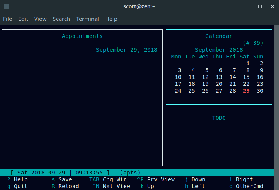The width and height of the screenshot is (279, 190).
Task: Click the Appointments panel title
Action: [82, 36]
